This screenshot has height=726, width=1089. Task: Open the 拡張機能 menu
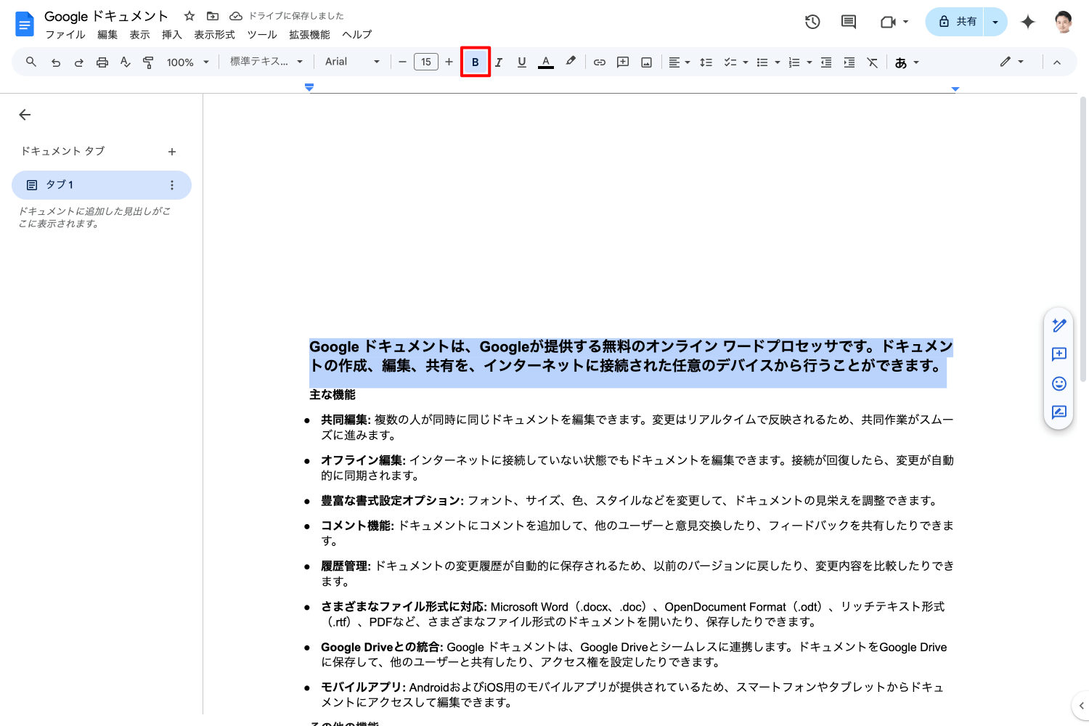coord(309,35)
